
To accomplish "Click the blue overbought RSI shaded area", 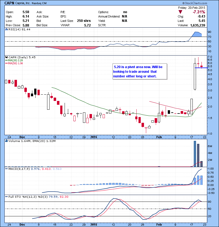I will 197,34.
